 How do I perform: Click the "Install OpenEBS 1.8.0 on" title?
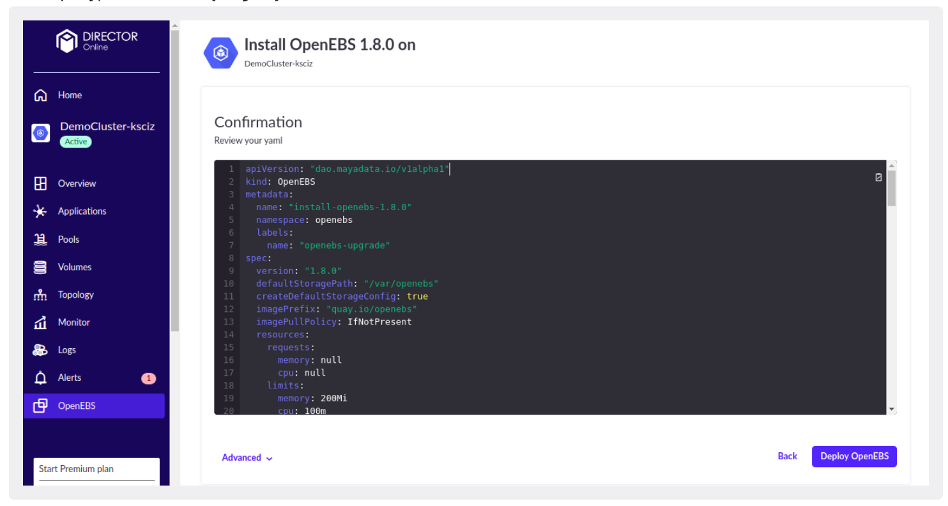pos(330,45)
